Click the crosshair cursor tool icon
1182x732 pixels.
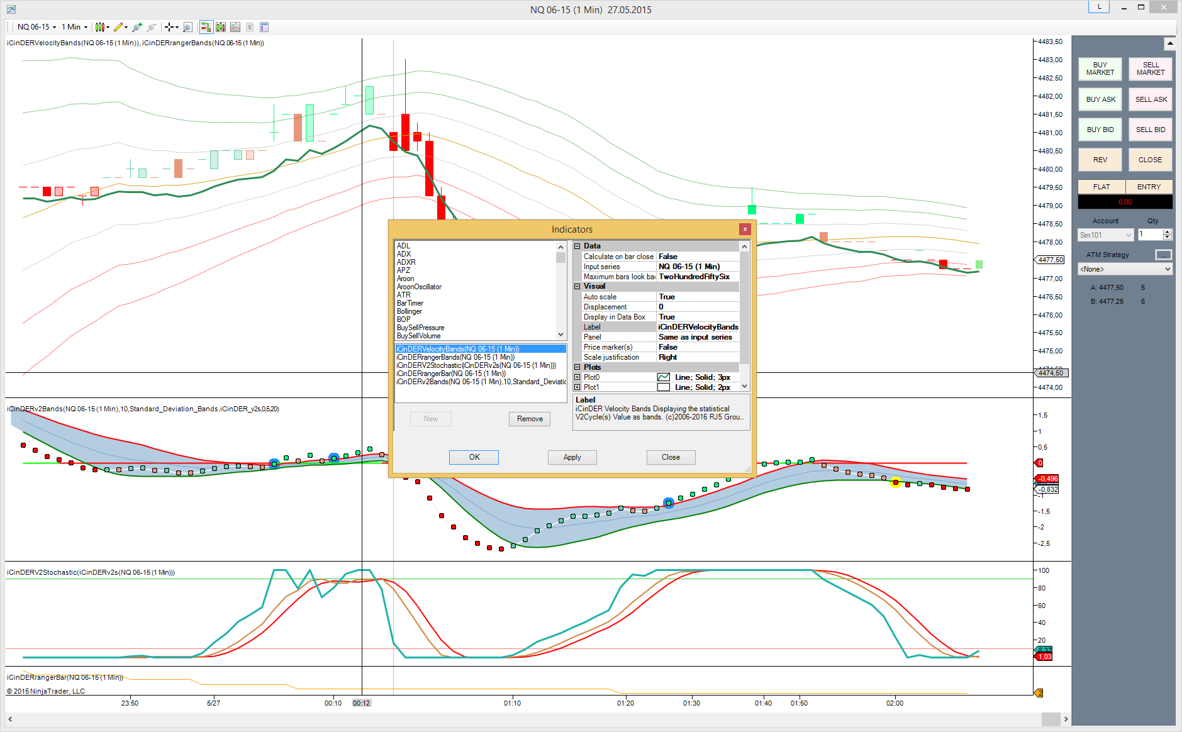(169, 27)
